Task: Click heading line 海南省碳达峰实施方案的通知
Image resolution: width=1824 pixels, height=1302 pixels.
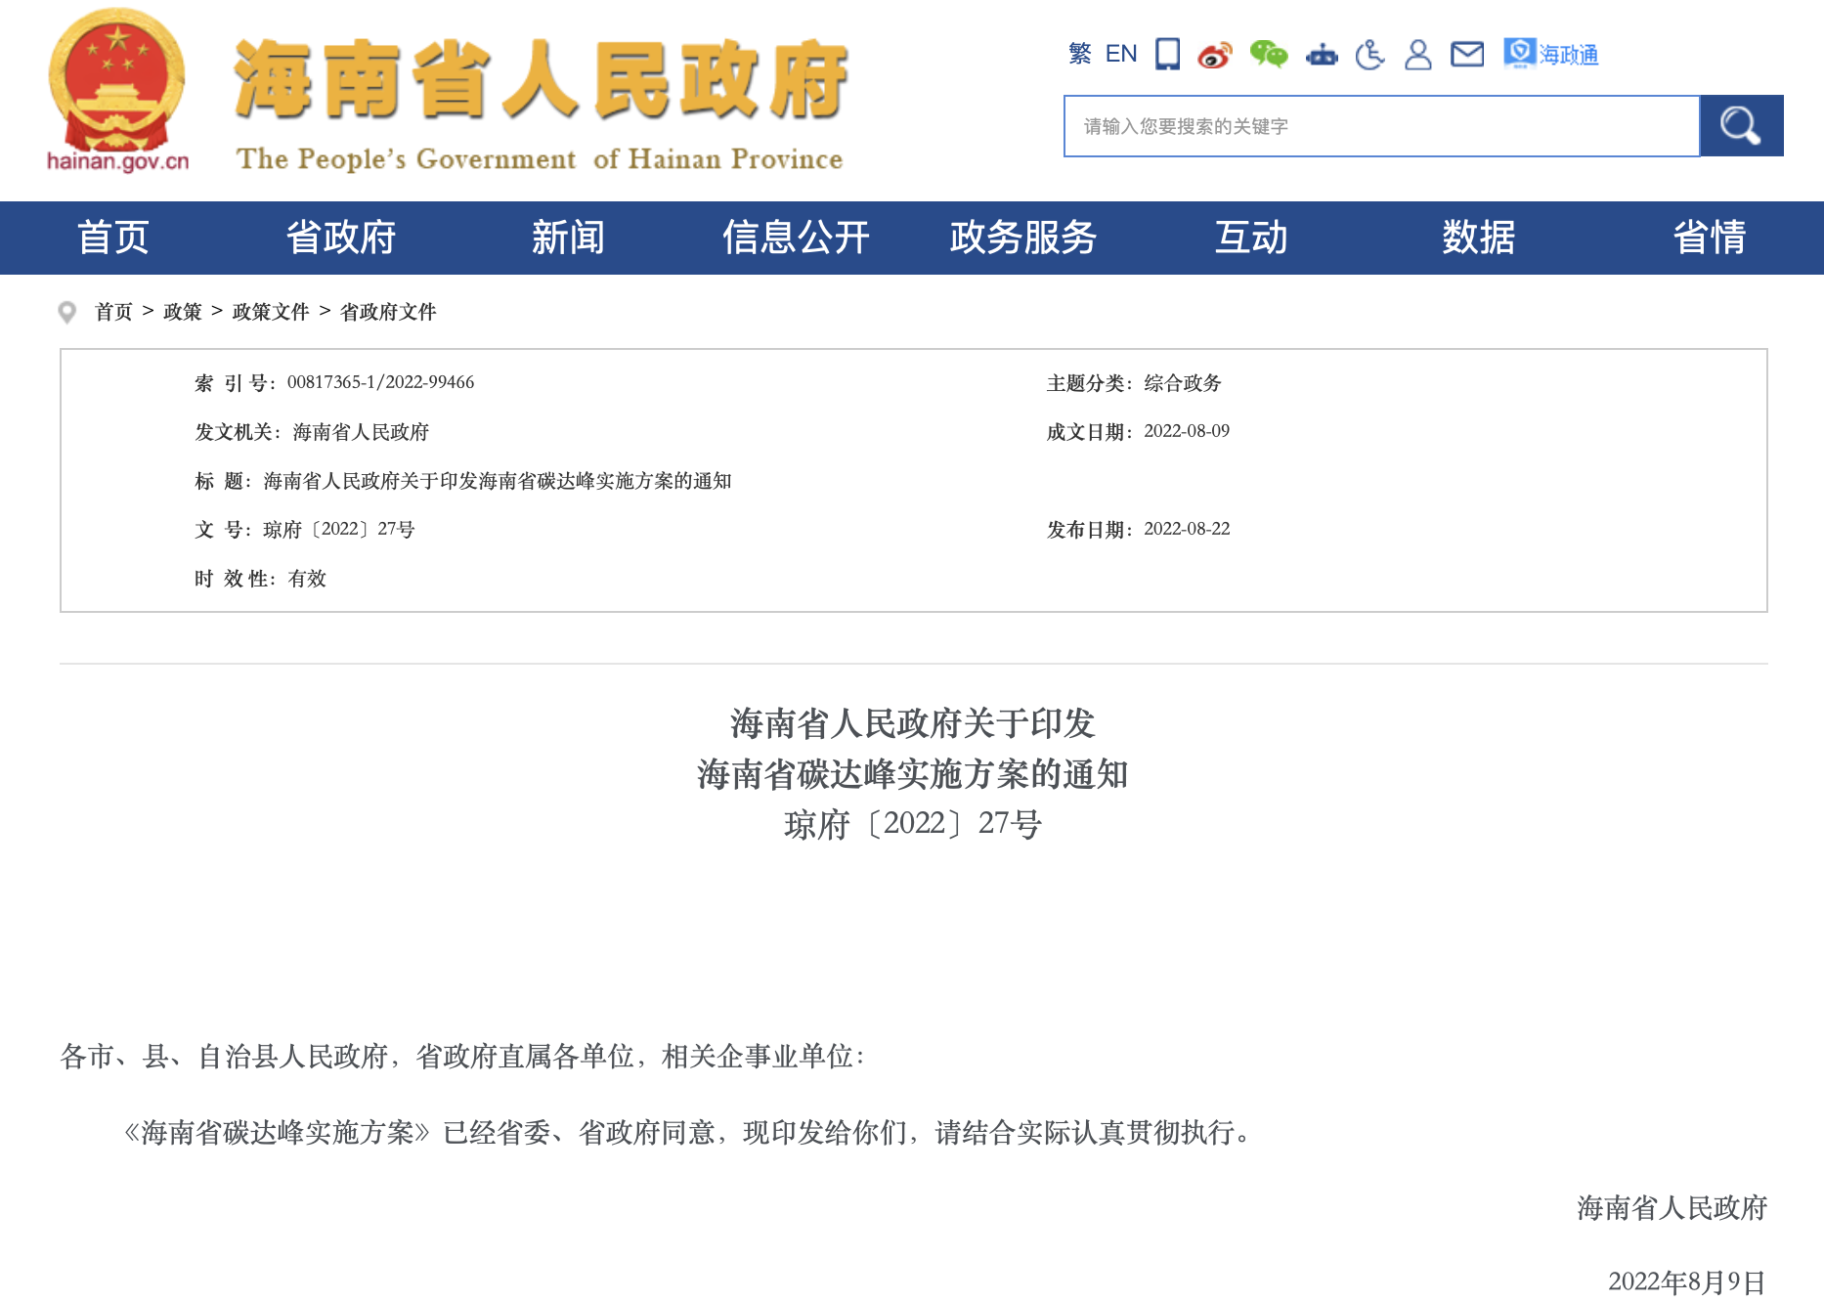Action: click(x=913, y=774)
